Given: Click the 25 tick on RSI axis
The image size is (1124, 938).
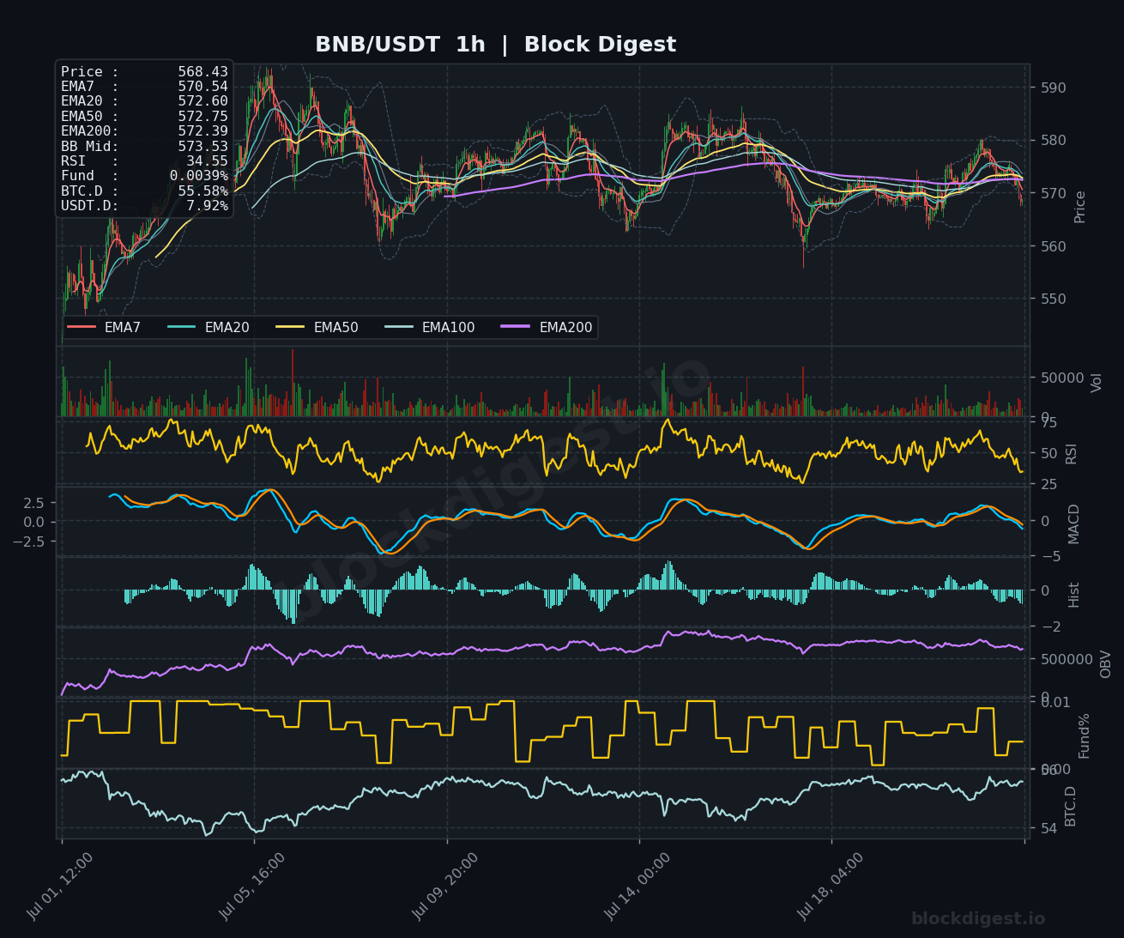Looking at the screenshot, I should coord(1048,486).
